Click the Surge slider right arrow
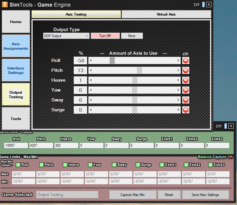 pos(178,110)
